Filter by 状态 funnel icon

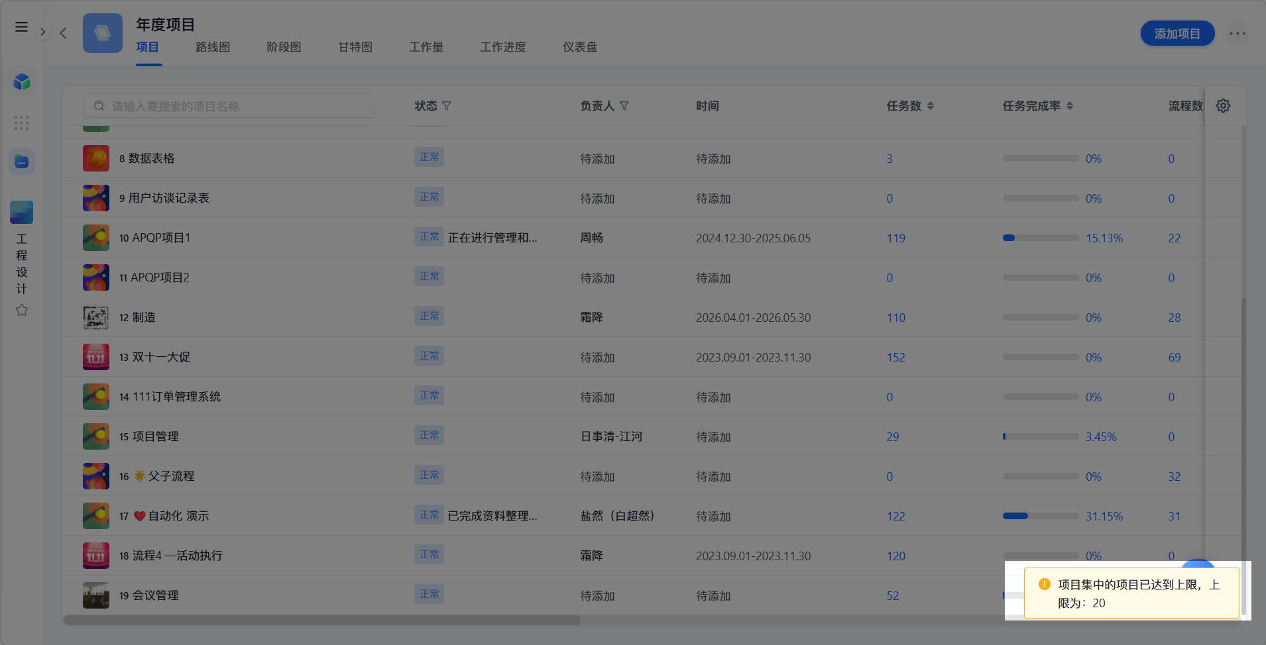tap(447, 106)
